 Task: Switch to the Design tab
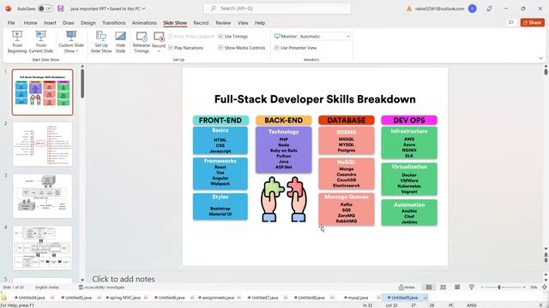(88, 23)
